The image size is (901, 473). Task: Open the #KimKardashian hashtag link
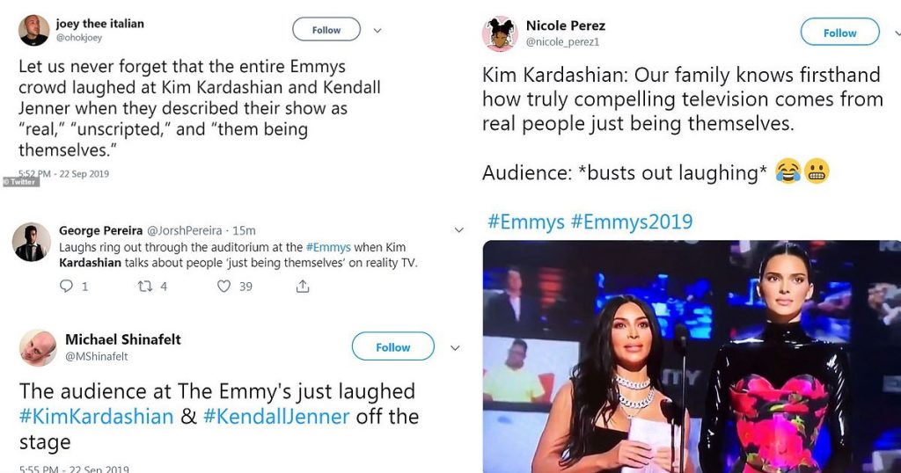tap(97, 416)
